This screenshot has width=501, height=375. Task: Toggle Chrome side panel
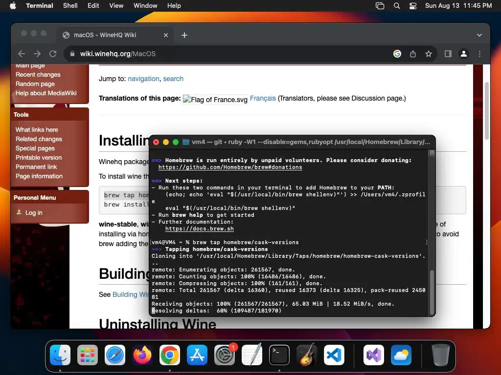coord(448,54)
